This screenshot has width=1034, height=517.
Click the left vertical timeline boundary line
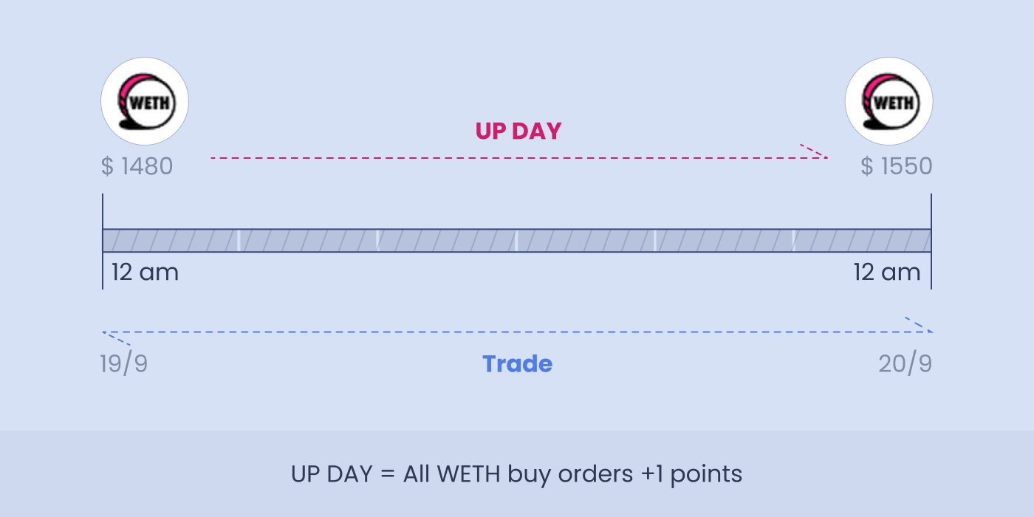tap(103, 242)
